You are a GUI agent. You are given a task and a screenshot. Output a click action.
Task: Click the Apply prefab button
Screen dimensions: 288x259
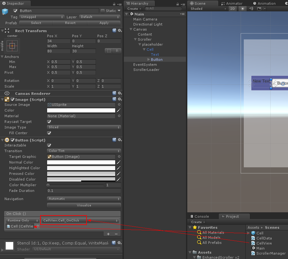[104, 23]
